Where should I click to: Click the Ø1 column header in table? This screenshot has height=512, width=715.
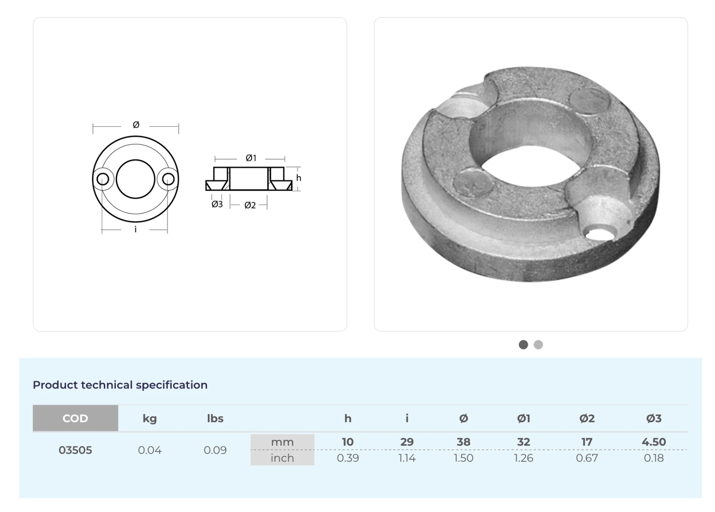(523, 418)
